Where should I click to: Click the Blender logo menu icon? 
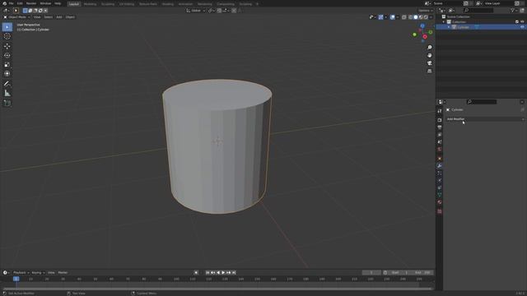(4, 3)
